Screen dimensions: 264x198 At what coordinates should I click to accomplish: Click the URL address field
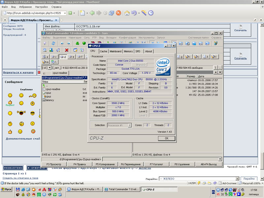click(34, 13)
